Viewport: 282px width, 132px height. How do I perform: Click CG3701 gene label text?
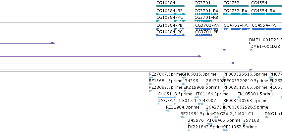click(x=202, y=3)
